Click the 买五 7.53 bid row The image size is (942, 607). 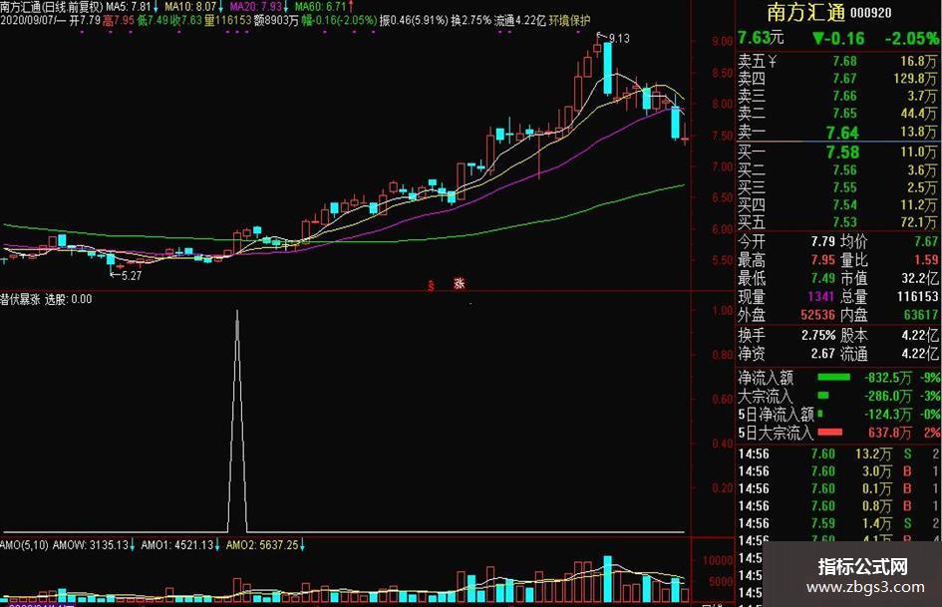[x=837, y=222]
